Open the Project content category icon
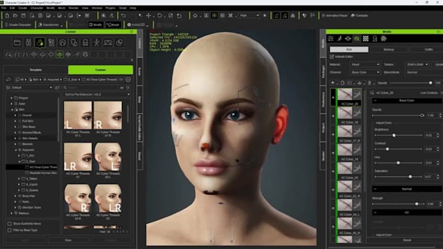Screen dimensions: 443x249 pos(17,42)
